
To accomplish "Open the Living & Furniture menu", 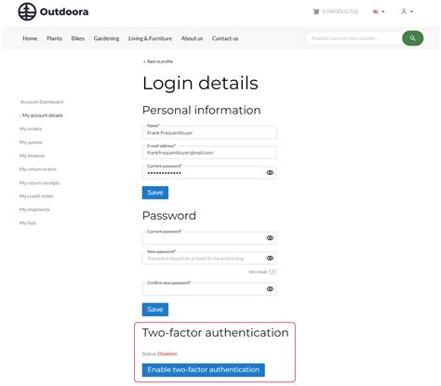I will pyautogui.click(x=150, y=38).
